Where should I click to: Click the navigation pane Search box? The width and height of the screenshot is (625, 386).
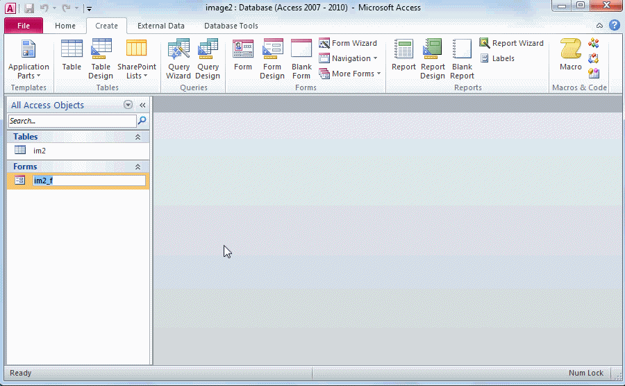pyautogui.click(x=72, y=121)
